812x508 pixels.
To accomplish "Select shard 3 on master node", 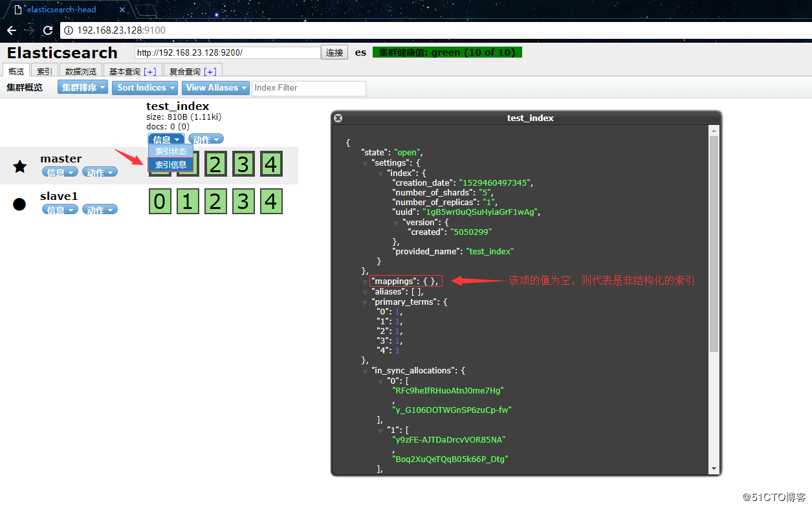I will point(243,164).
